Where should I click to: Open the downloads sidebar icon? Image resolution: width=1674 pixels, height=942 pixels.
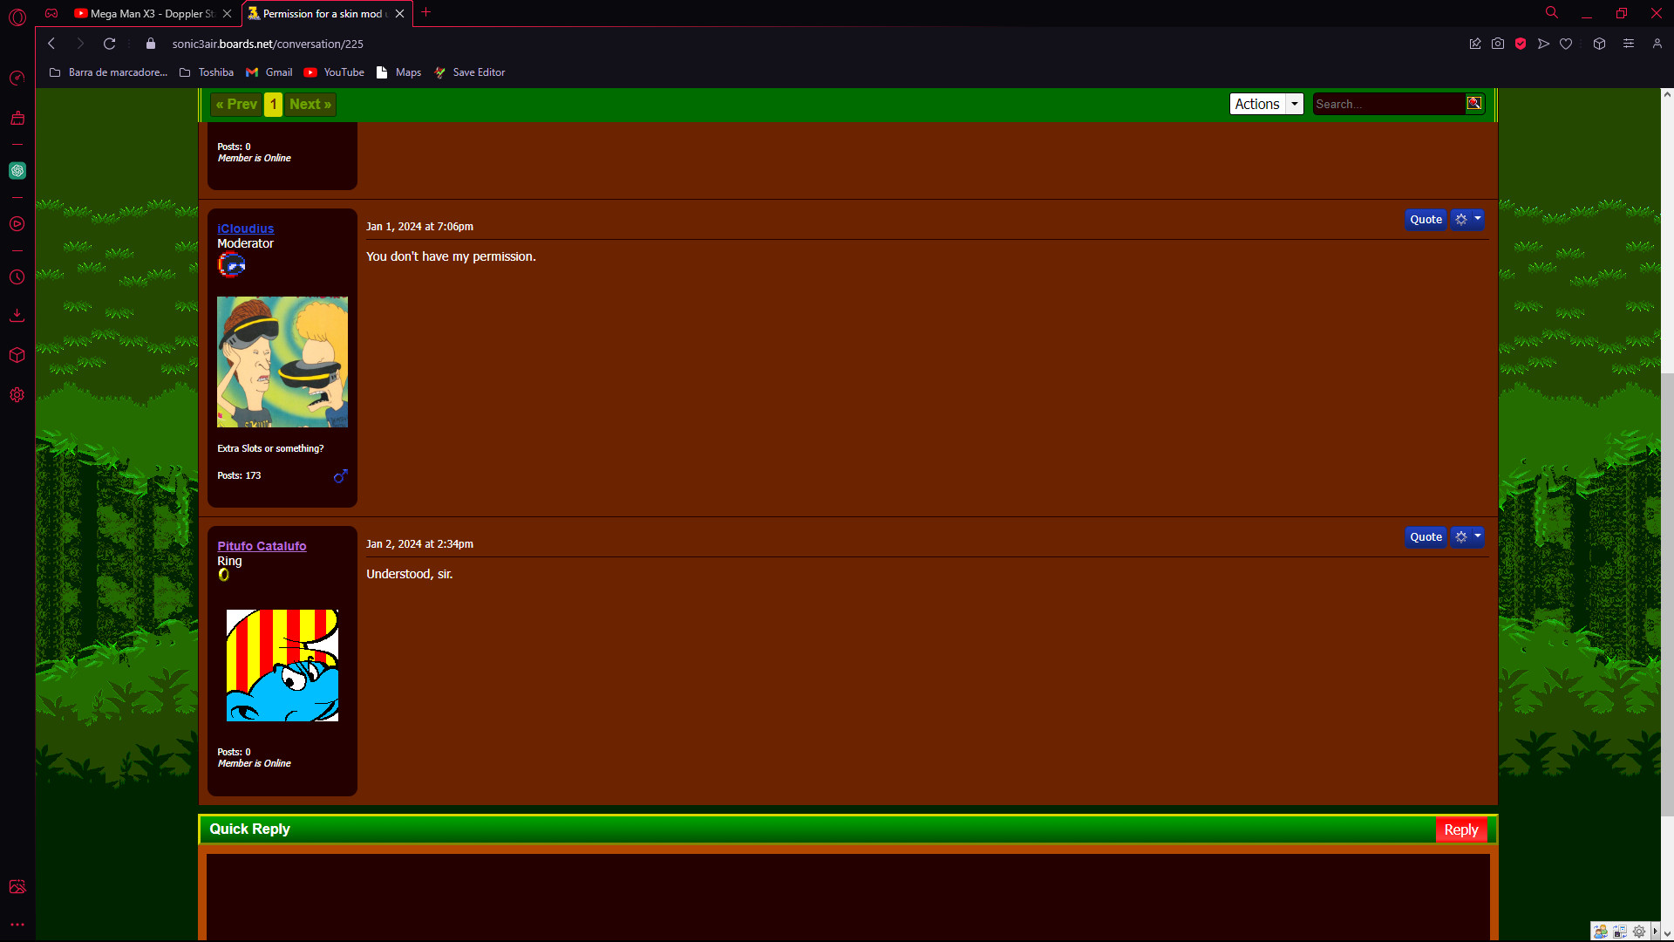17,315
